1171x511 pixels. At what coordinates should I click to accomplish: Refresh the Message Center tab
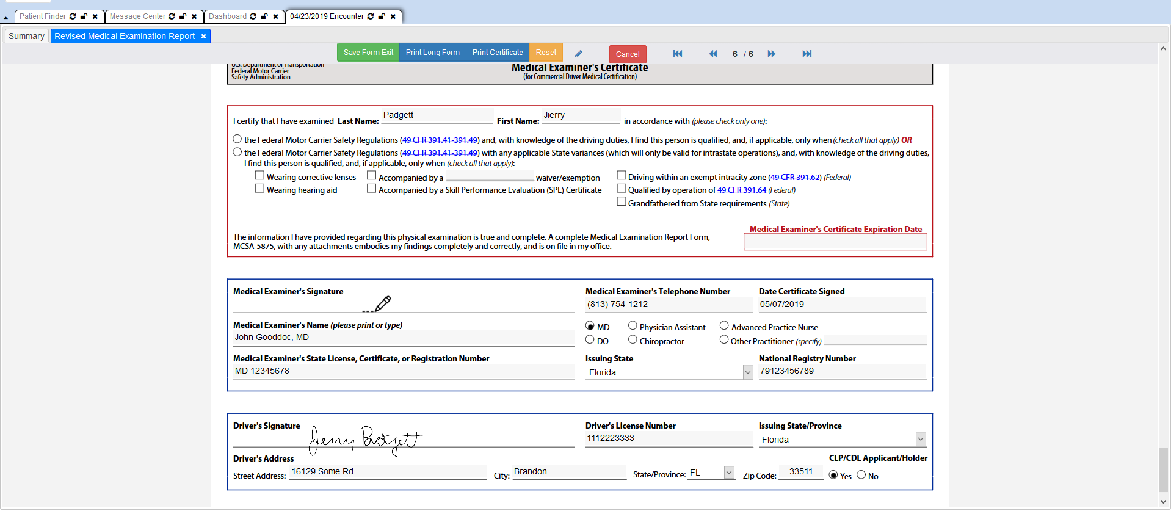click(172, 16)
